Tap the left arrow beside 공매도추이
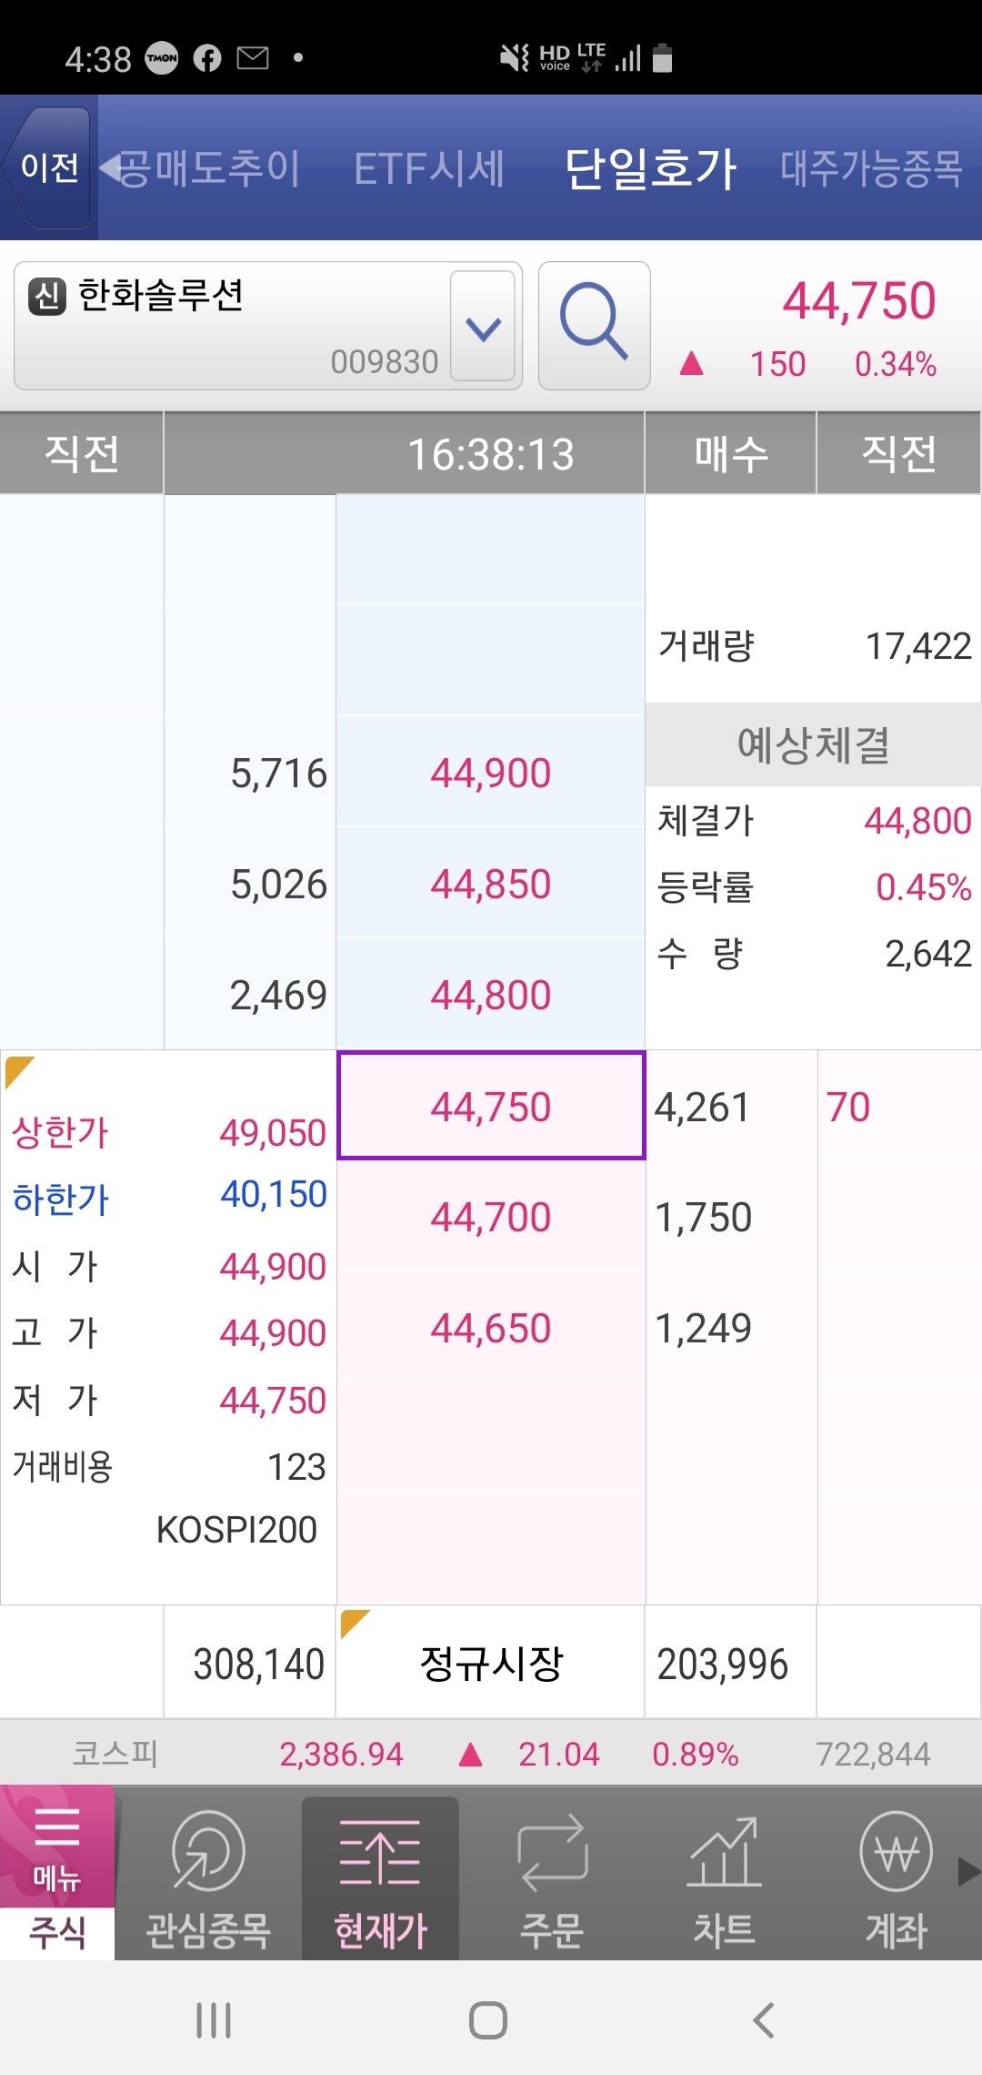 (109, 168)
